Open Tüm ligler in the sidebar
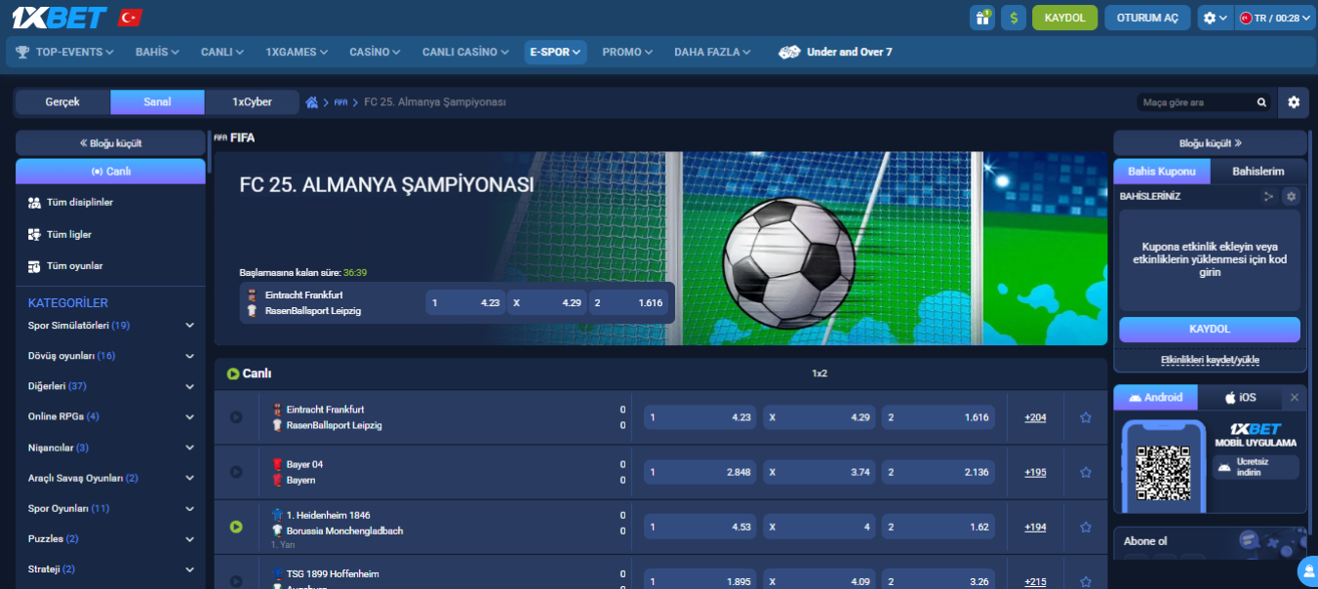 click(x=110, y=234)
